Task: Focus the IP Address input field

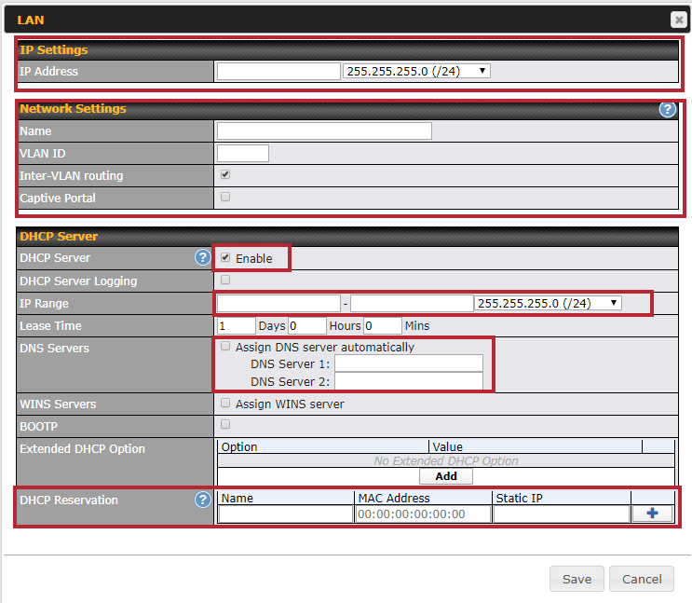Action: (278, 71)
